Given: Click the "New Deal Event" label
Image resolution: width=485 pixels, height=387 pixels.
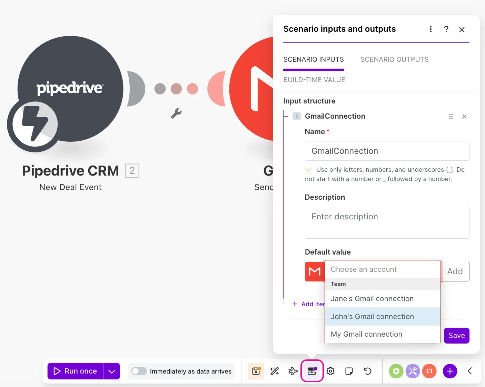Looking at the screenshot, I should [x=70, y=187].
